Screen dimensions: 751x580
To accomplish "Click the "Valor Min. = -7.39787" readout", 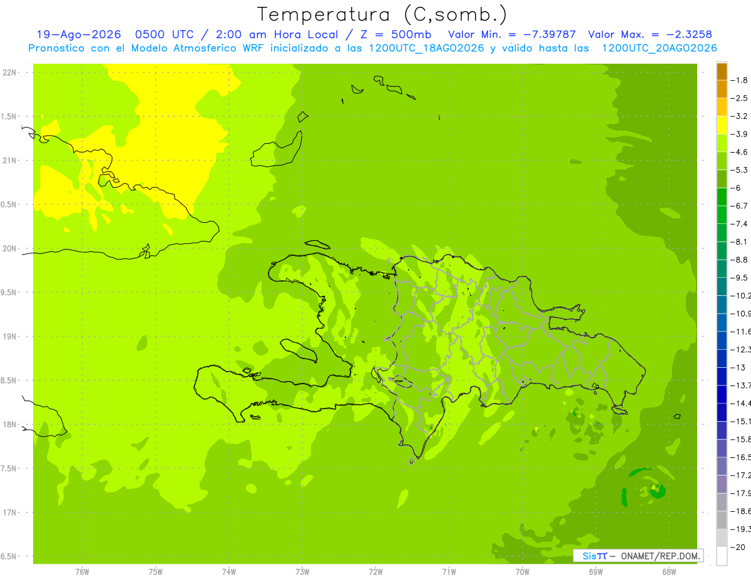I will click(x=513, y=34).
